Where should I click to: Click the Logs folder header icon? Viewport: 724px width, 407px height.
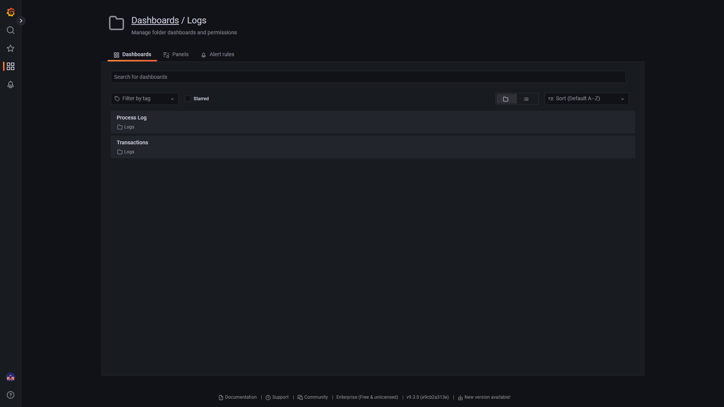[117, 23]
